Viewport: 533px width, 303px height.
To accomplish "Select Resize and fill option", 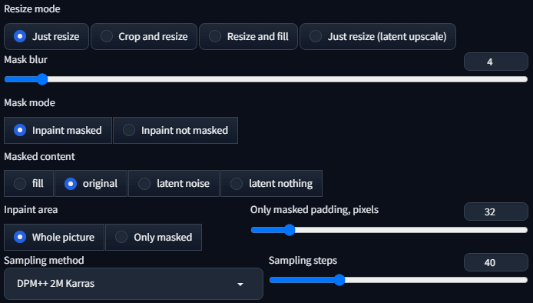I will (248, 36).
